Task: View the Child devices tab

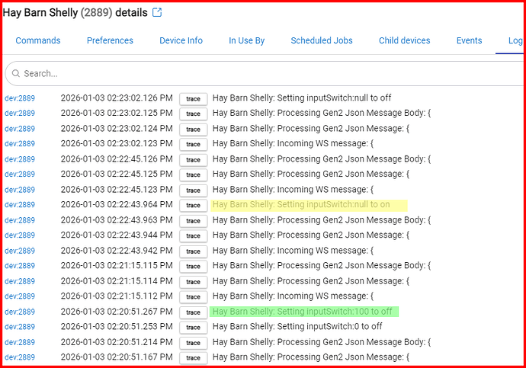Action: click(x=405, y=40)
